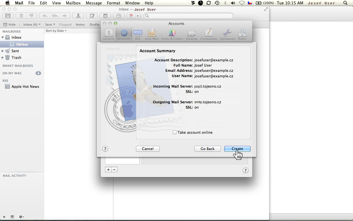Open RSS preferences pane
This screenshot has width=353, height=221.
tap(138, 35)
